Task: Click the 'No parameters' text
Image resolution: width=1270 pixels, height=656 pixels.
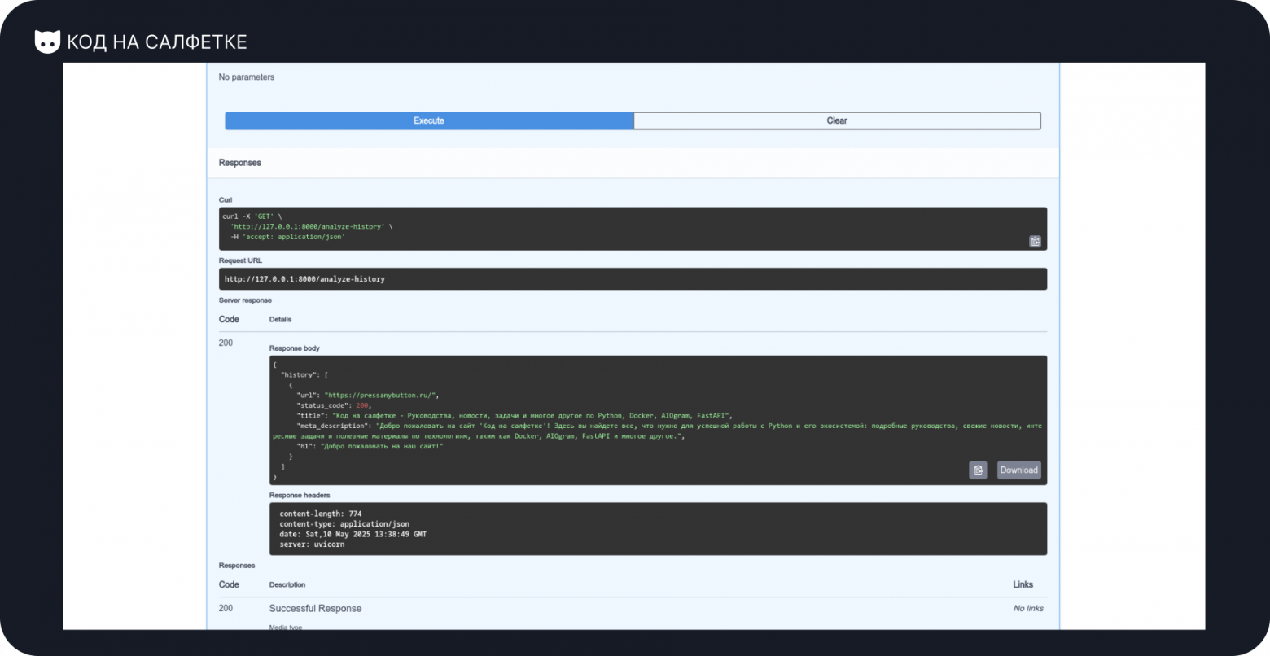Action: tap(247, 77)
